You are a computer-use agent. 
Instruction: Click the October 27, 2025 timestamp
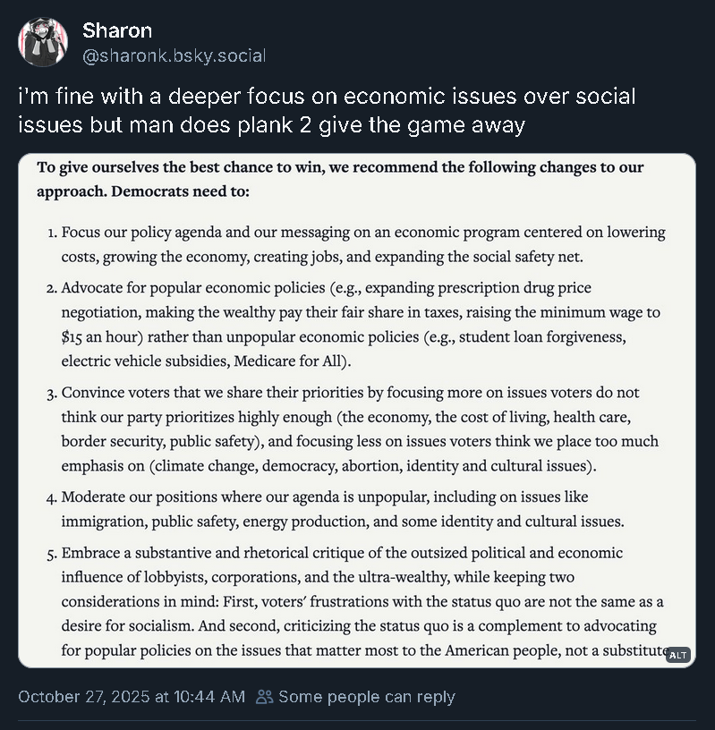132,697
